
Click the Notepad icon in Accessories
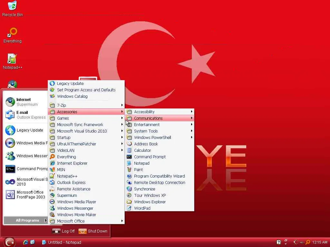coord(129,163)
